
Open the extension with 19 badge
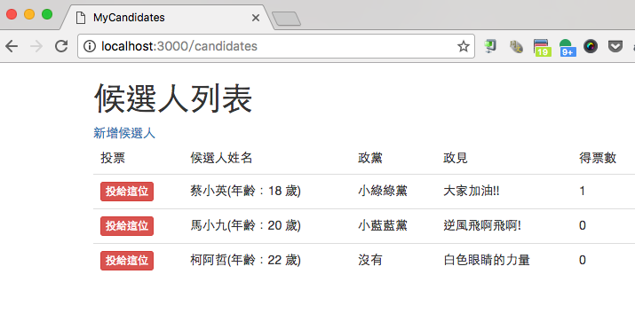coord(542,48)
